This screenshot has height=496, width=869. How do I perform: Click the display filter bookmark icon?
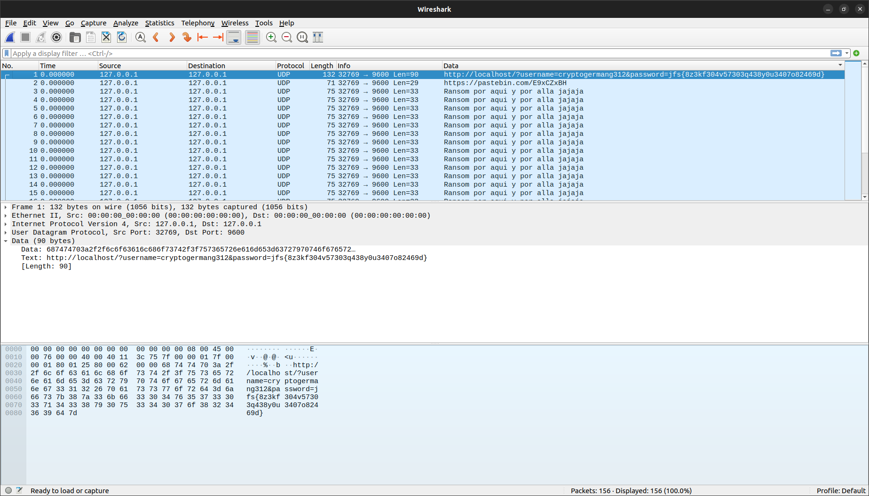[7, 53]
